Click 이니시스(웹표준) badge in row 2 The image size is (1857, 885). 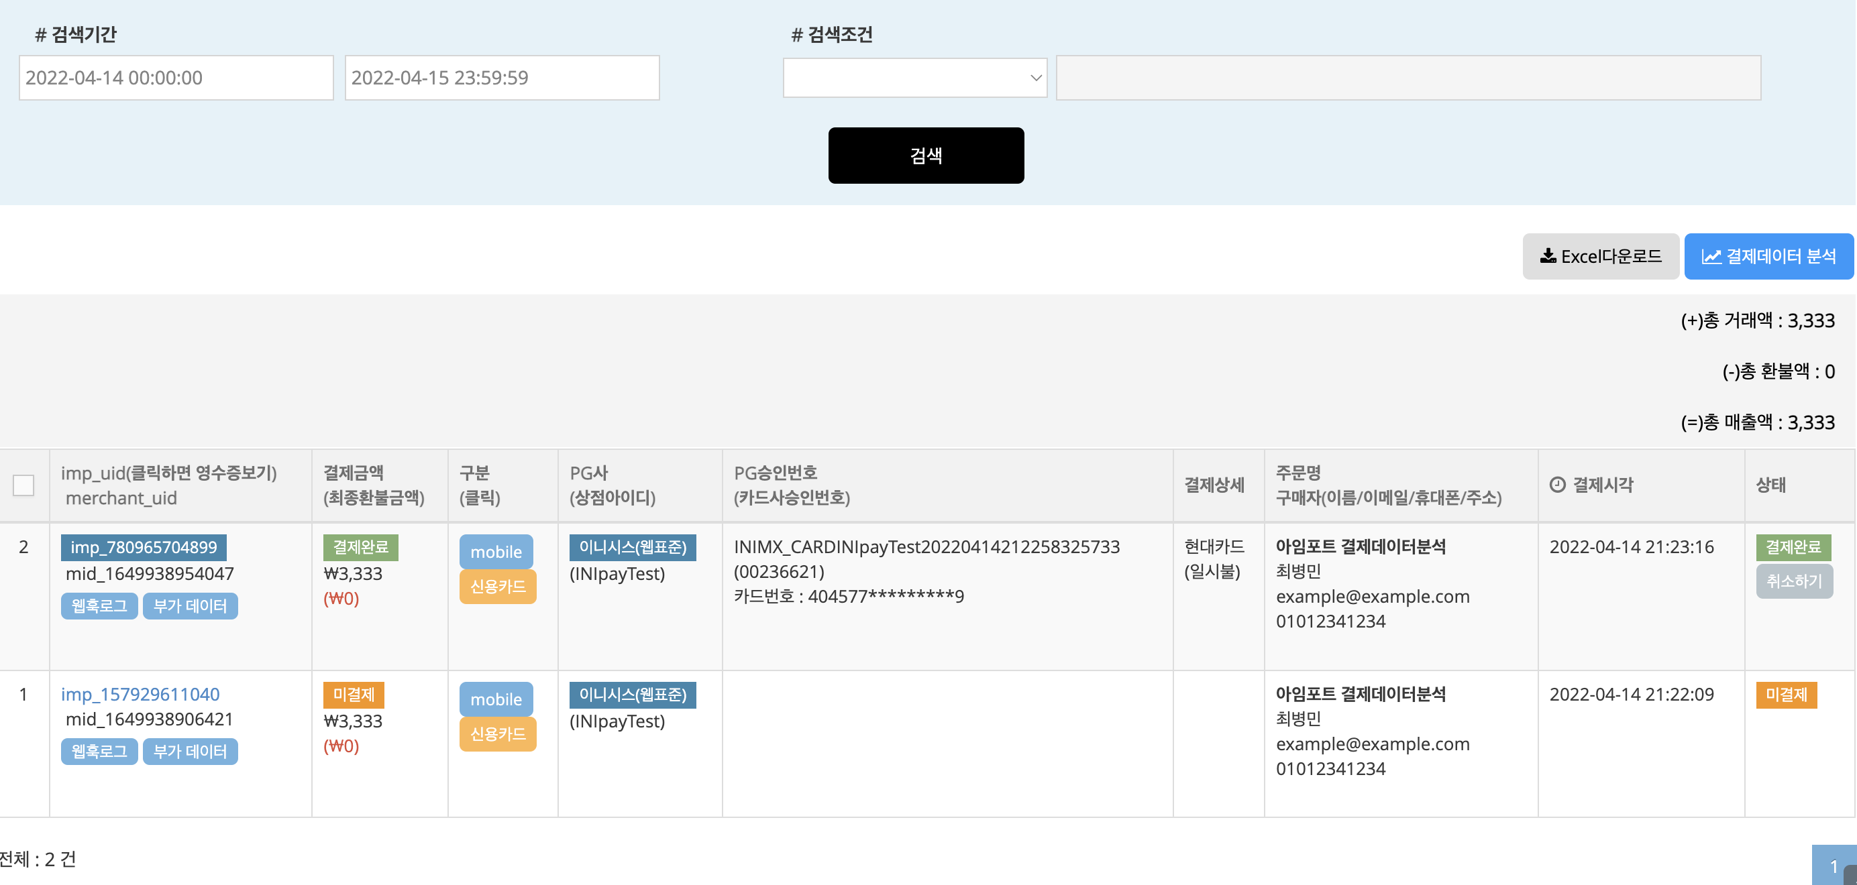pos(632,547)
